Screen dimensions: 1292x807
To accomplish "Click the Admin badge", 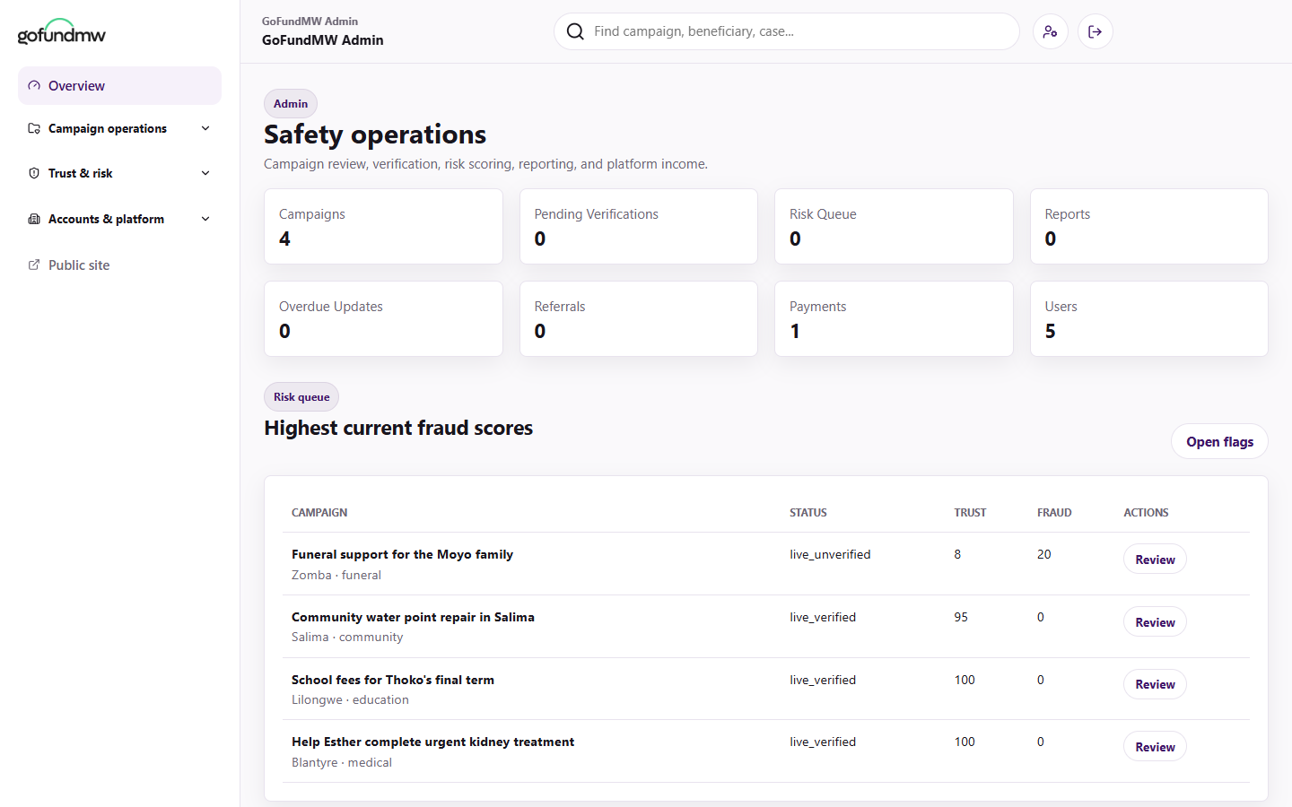I will (291, 104).
